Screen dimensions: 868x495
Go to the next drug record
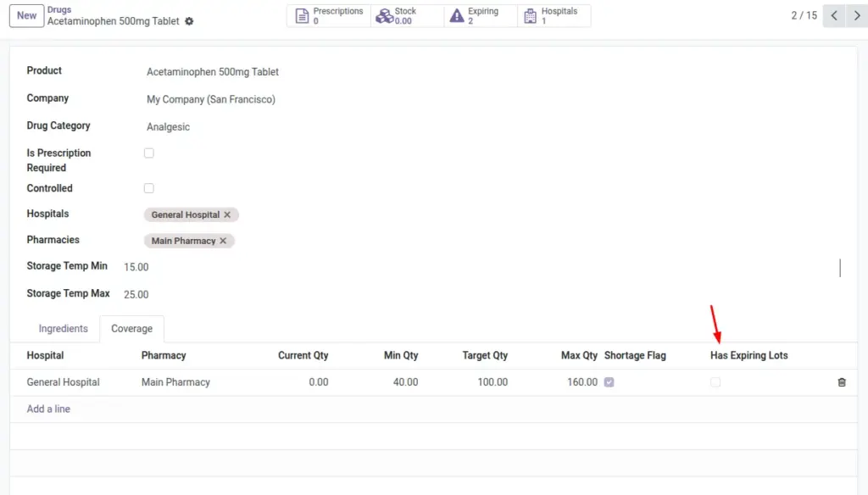[857, 15]
